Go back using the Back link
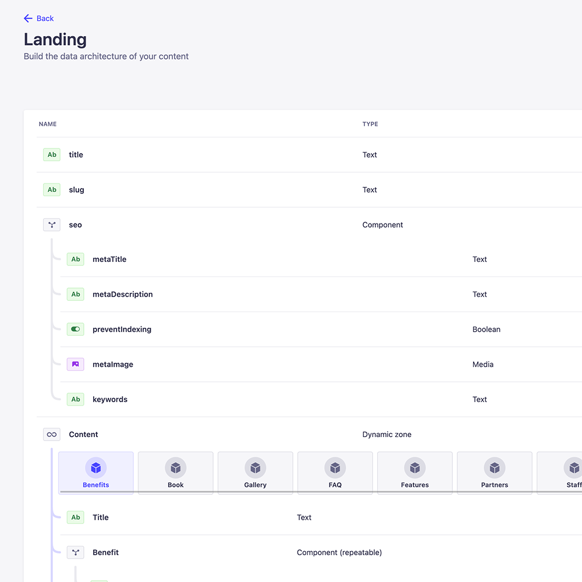 (38, 19)
